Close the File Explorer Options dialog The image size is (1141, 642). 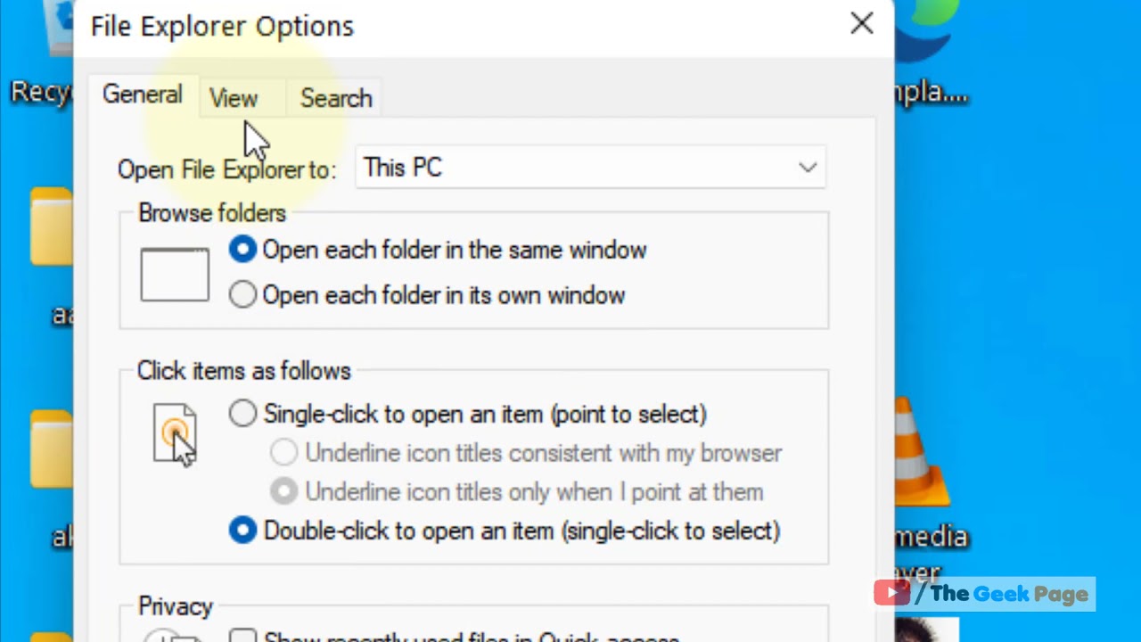tap(861, 24)
